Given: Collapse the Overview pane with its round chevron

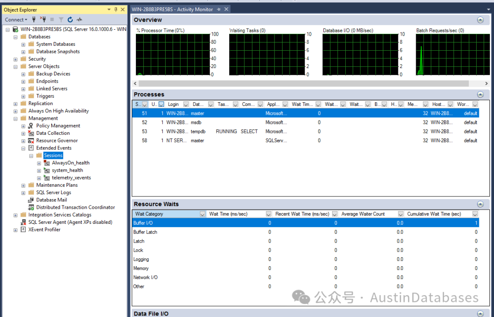Looking at the screenshot, I should 480,20.
